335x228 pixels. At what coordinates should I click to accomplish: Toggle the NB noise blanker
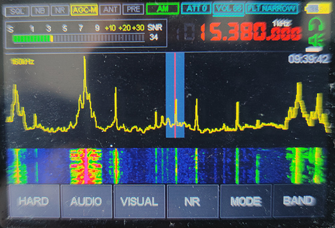(39, 9)
